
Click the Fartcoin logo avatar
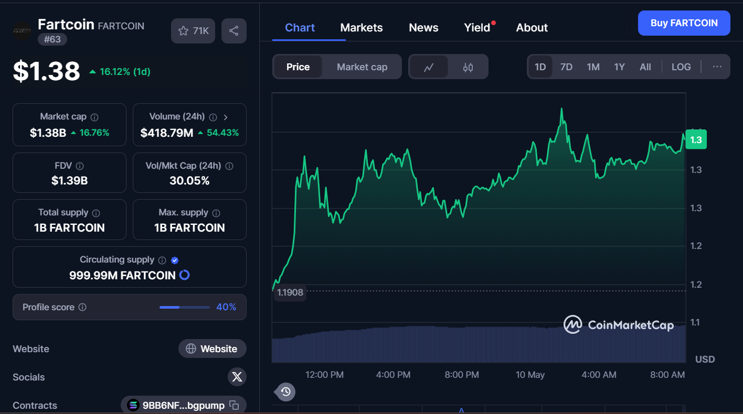(x=22, y=31)
